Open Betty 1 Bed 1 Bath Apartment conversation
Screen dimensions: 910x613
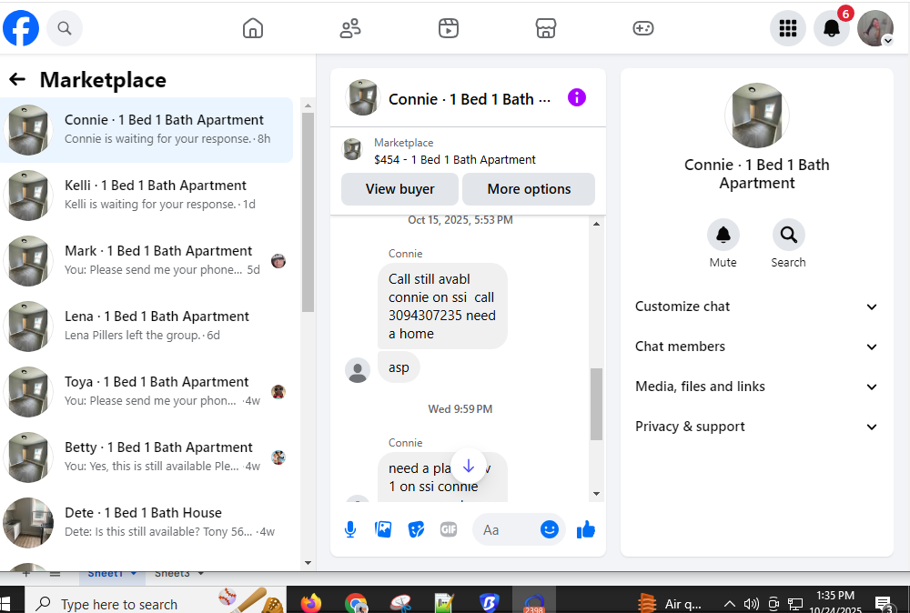(147, 457)
